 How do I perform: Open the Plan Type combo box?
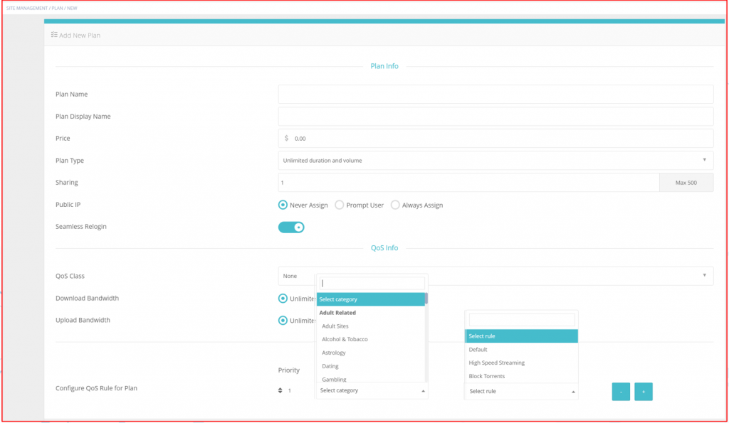click(495, 160)
